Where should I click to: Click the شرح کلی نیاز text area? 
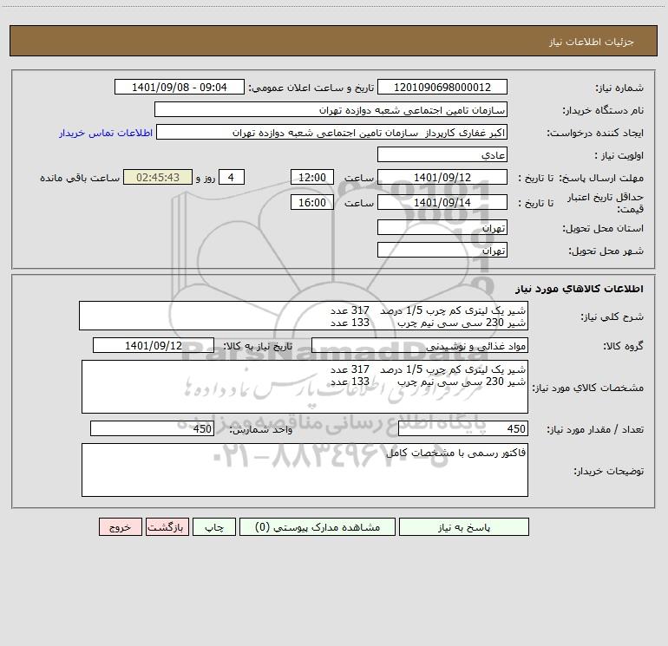(304, 316)
